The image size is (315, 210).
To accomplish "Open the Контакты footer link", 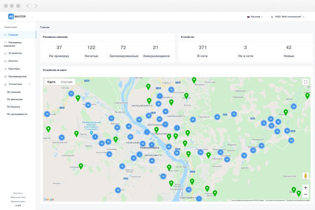I will 18,193.
